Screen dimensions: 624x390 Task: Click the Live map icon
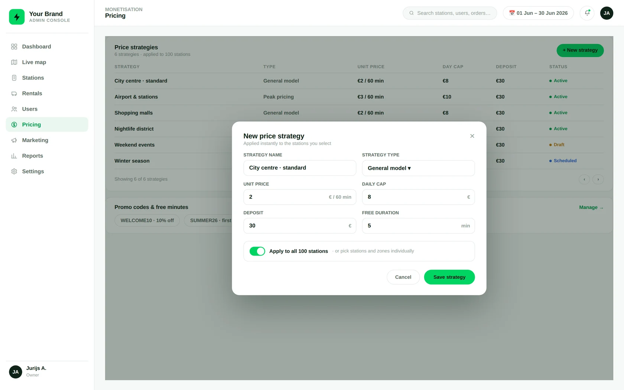14,62
